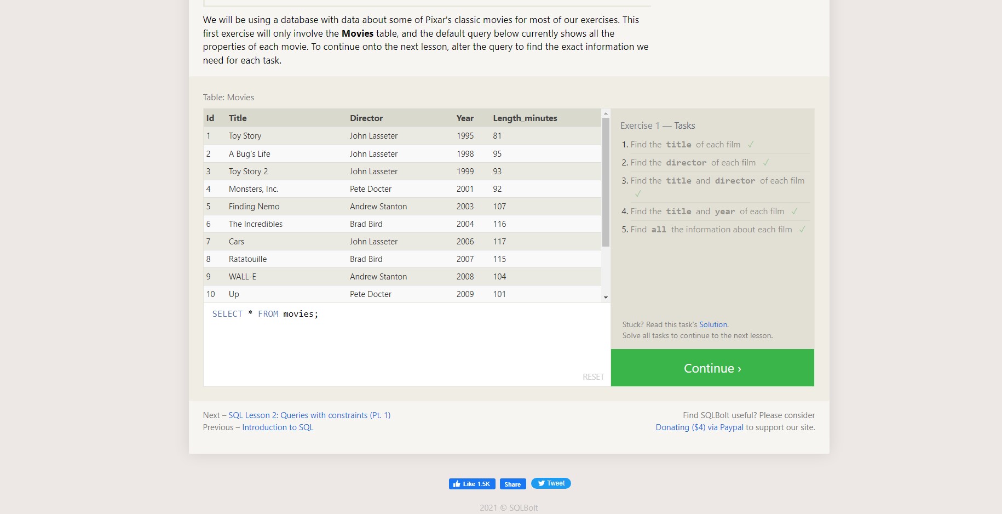Open SQL Lesson 2 Queries with constraints
The width and height of the screenshot is (1002, 514).
coord(309,415)
